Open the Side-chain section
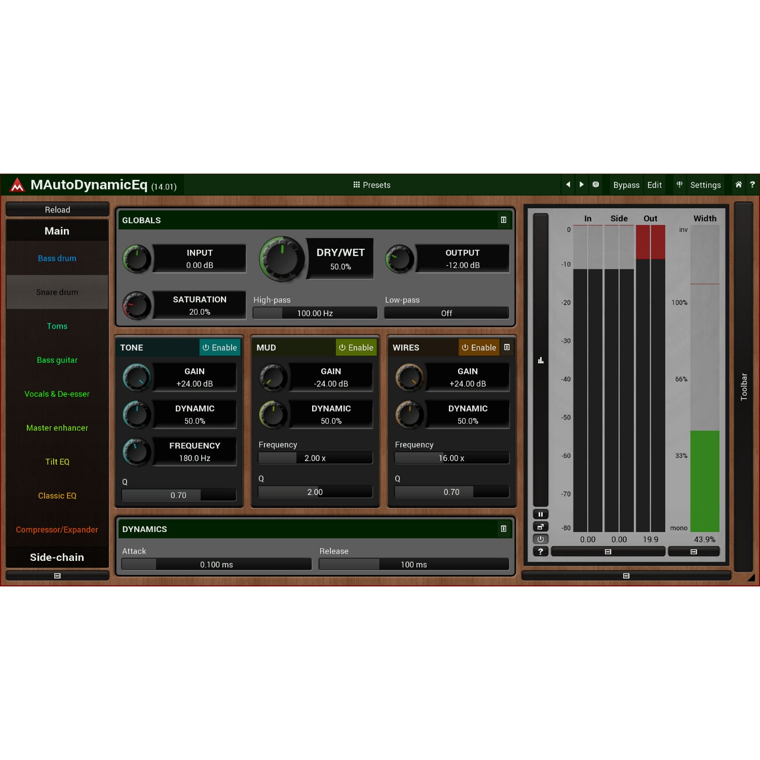Image resolution: width=760 pixels, height=760 pixels. (x=57, y=557)
